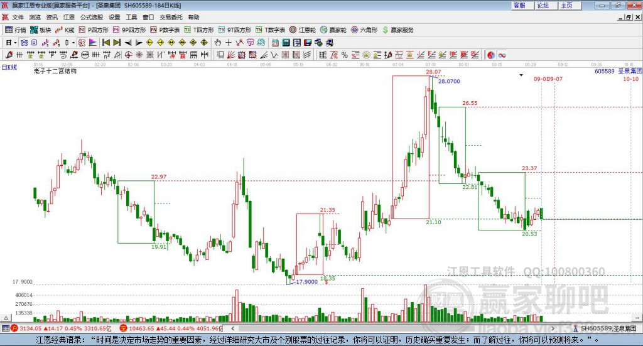
Task: Select the crosshair cursor tool
Action: (x=229, y=43)
